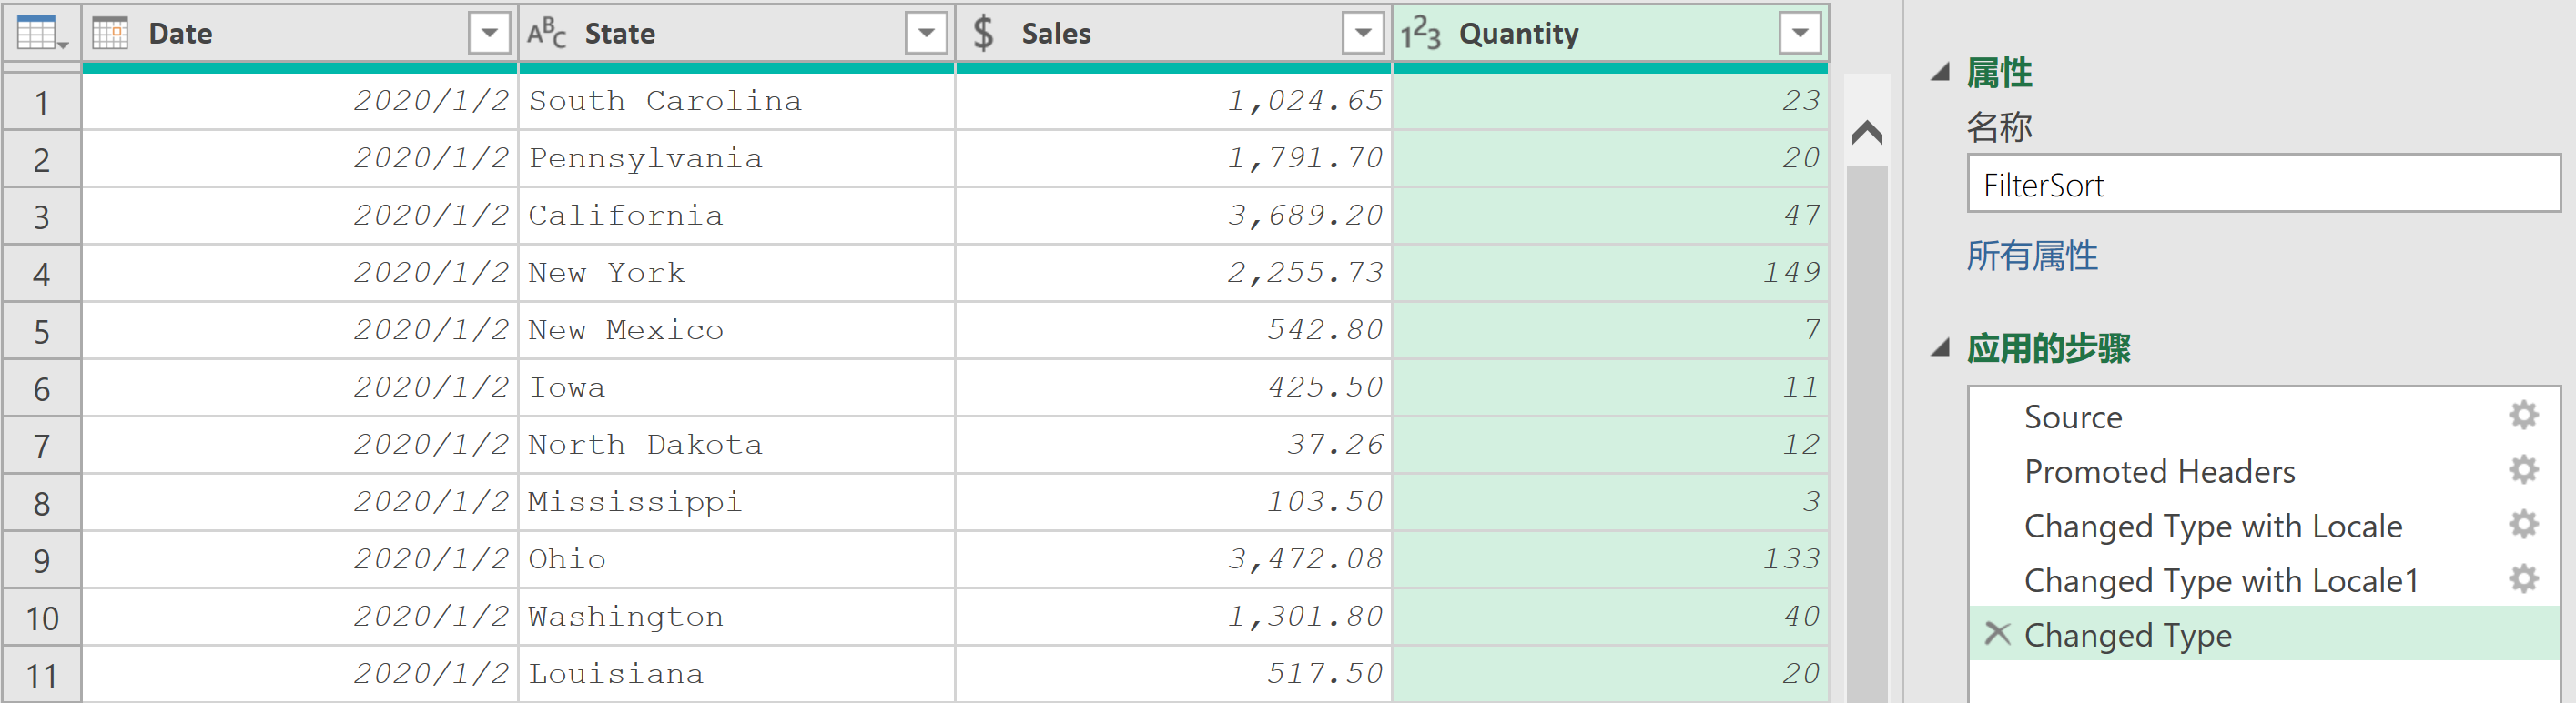Viewport: 2576px width, 703px height.
Task: Select the Date column header
Action: click(x=299, y=34)
